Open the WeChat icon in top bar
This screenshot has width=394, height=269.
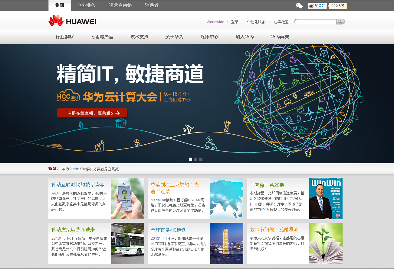coord(299,5)
